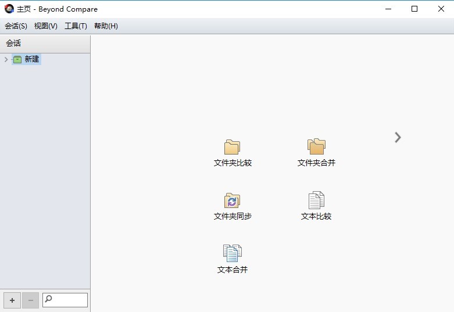Image resolution: width=454 pixels, height=312 pixels.
Task: Click the 会话 panel header
Action: [x=45, y=44]
